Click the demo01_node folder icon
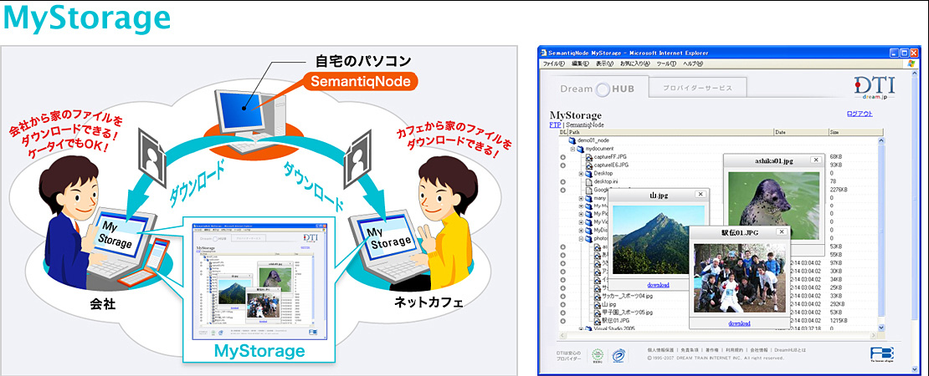Image resolution: width=929 pixels, height=376 pixels. click(572, 140)
